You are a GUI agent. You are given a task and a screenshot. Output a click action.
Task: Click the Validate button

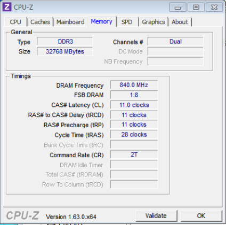[156, 216]
